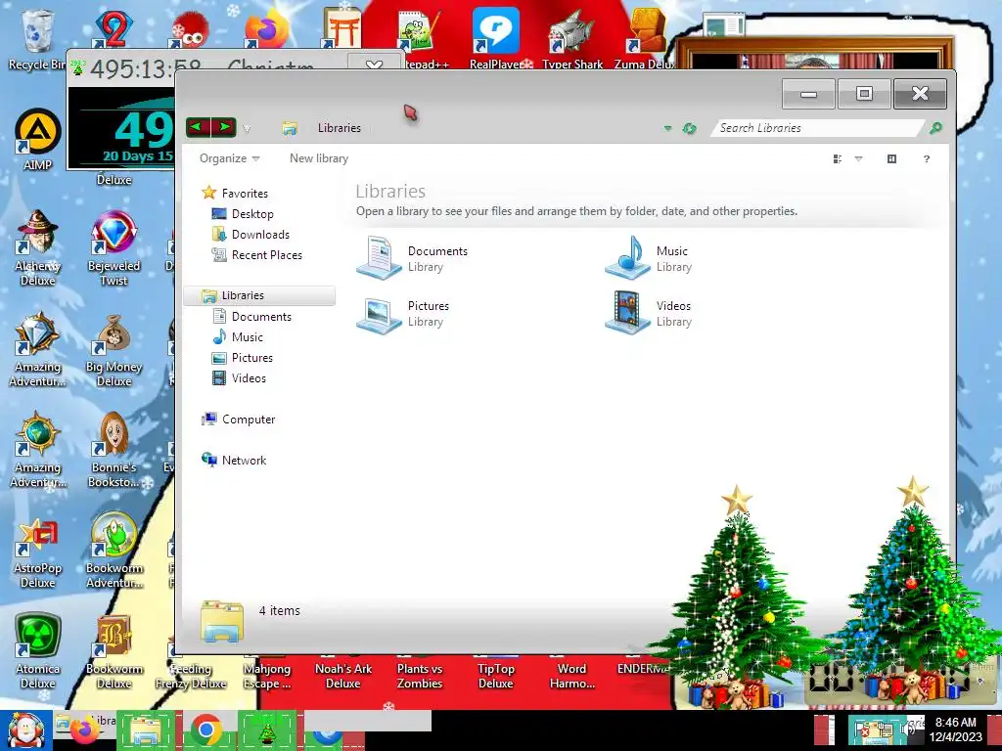
Task: Click Mahjong Escape desktop label
Action: click(266, 676)
